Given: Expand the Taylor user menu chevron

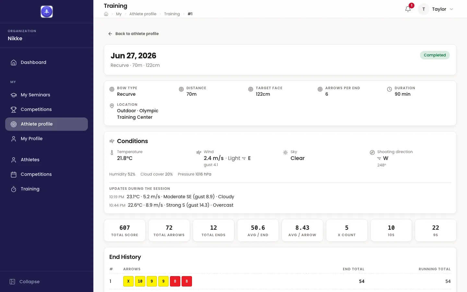Looking at the screenshot, I should point(451,9).
